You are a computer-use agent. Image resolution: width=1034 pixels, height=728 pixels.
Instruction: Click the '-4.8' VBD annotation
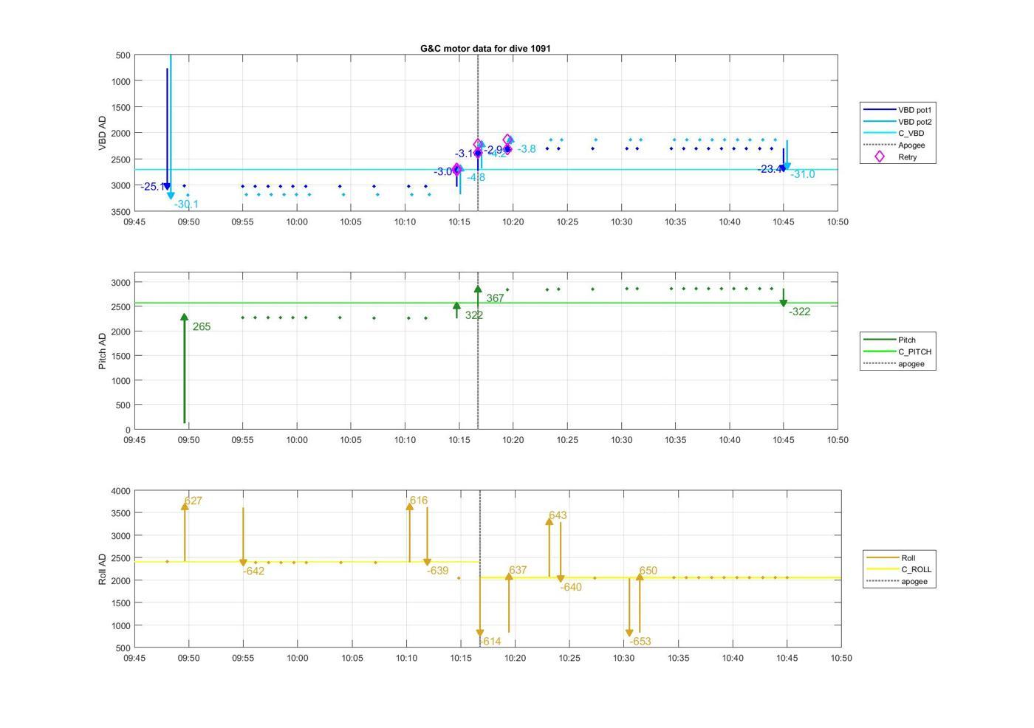476,178
